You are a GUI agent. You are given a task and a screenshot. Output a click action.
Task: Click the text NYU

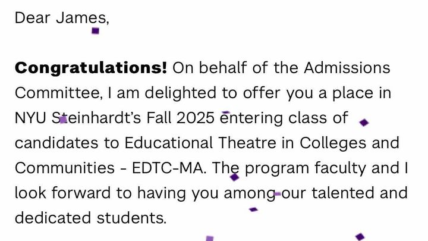pyautogui.click(x=30, y=118)
